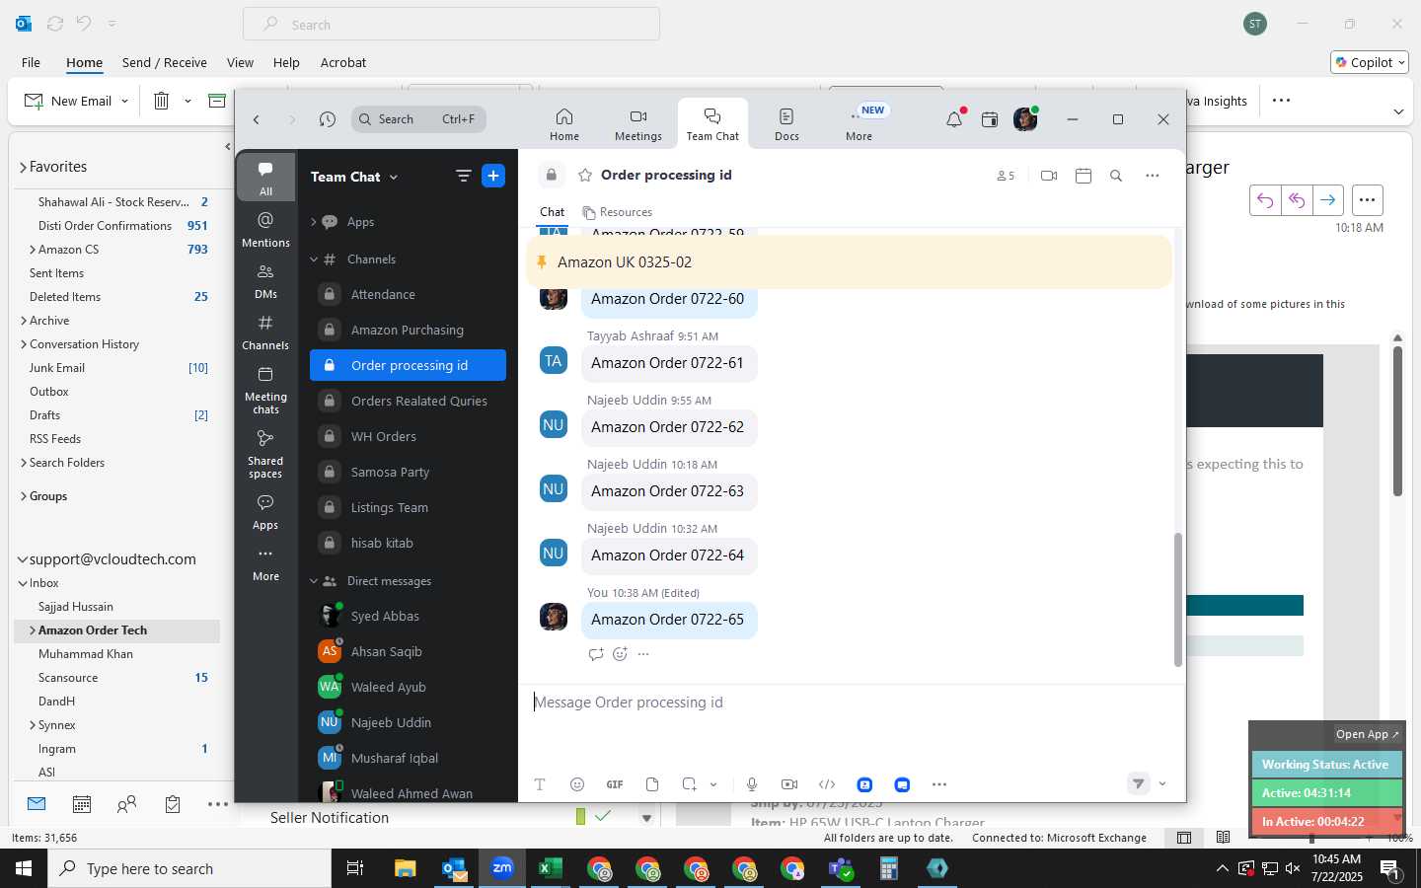Collapse Direct messages section

314,581
